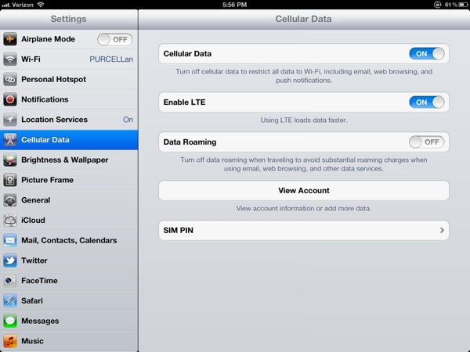Open Brightness & Wallpaper settings

click(x=69, y=160)
